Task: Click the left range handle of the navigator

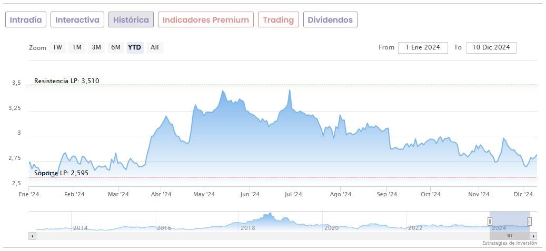Action: pos(490,222)
